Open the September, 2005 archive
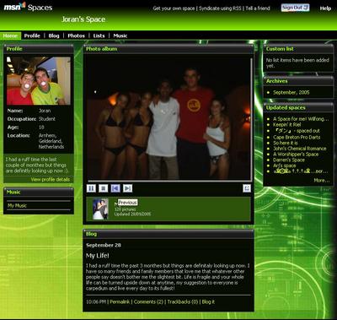Image resolution: width=337 pixels, height=320 pixels. coord(292,92)
